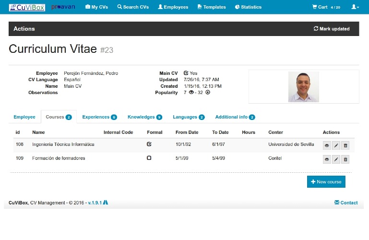Toggle the Main CV Yes checkbox
This screenshot has height=240, width=369.
point(186,73)
